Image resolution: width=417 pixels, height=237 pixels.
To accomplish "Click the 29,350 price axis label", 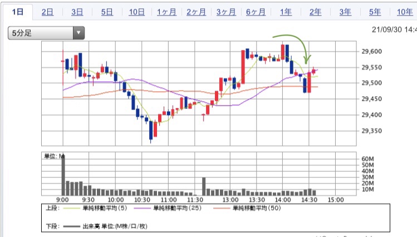I will tap(371, 131).
